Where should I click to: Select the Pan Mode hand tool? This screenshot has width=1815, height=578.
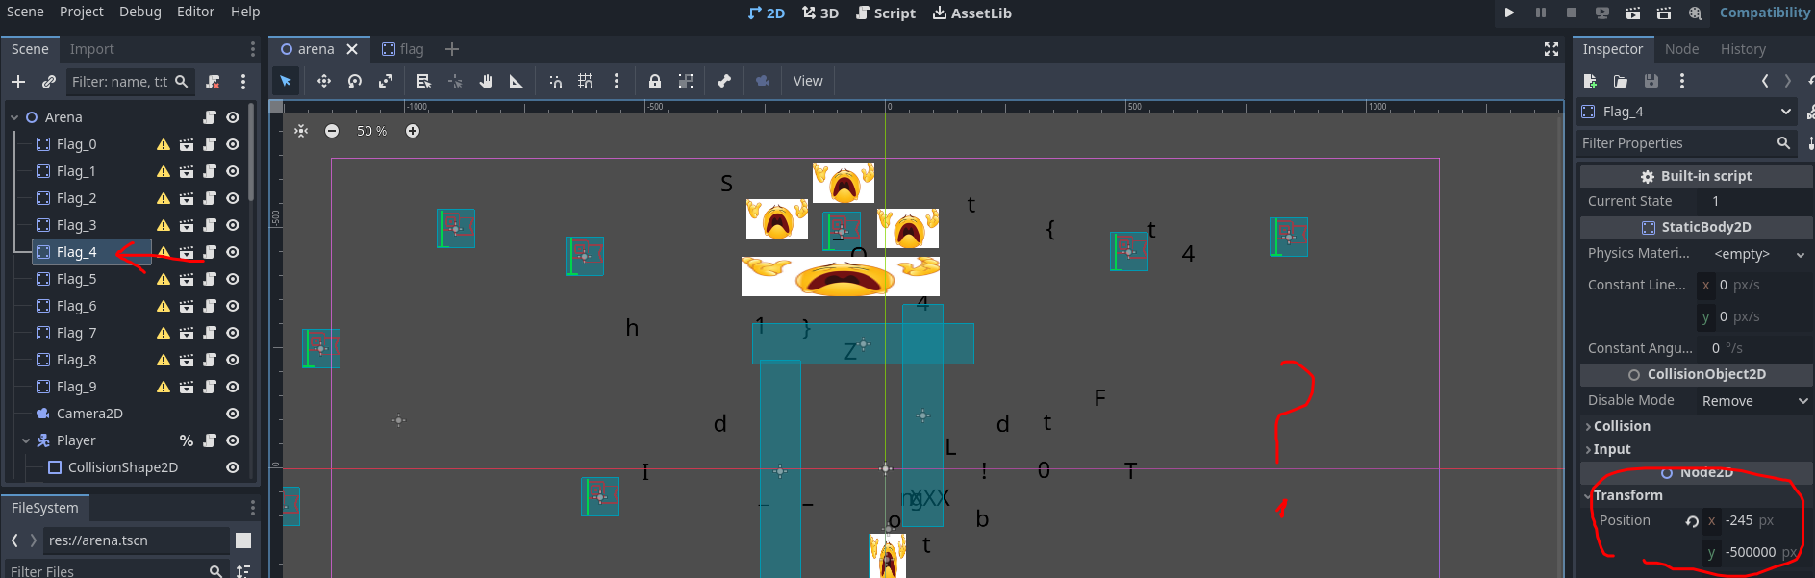coord(486,81)
